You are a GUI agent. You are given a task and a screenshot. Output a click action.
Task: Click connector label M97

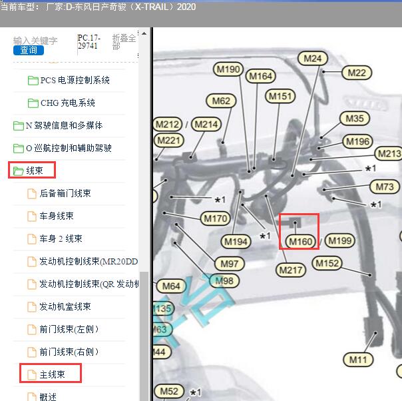tap(230, 264)
